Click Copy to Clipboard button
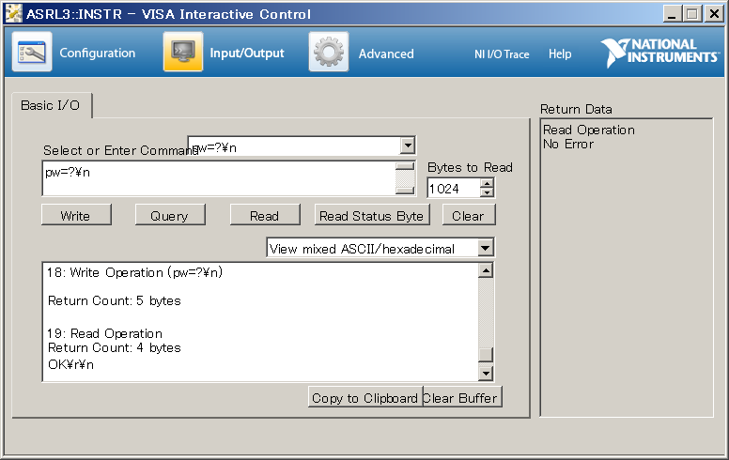 coord(365,398)
